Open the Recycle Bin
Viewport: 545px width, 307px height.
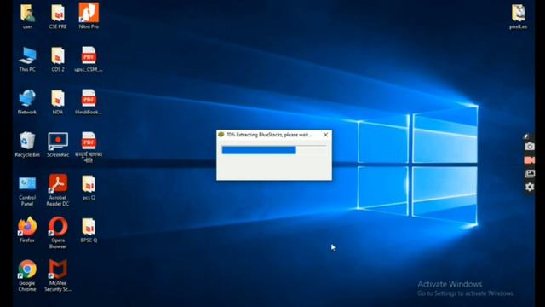click(27, 145)
